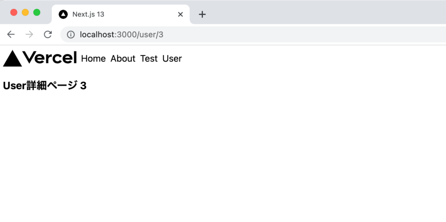Navigate to the About page
The width and height of the screenshot is (446, 222).
pyautogui.click(x=123, y=59)
